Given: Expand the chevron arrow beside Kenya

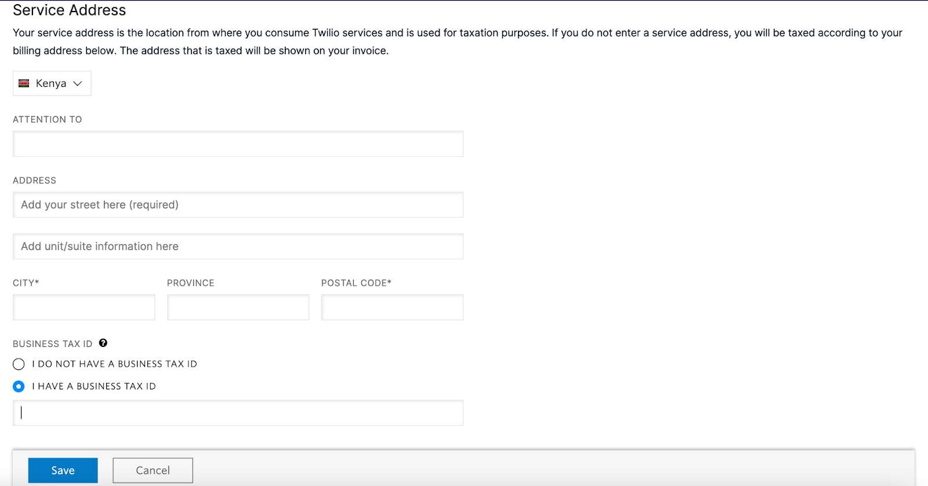Looking at the screenshot, I should [x=78, y=83].
